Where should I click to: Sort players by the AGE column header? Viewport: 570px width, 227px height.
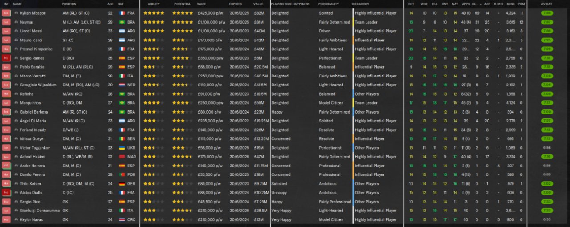click(x=110, y=4)
